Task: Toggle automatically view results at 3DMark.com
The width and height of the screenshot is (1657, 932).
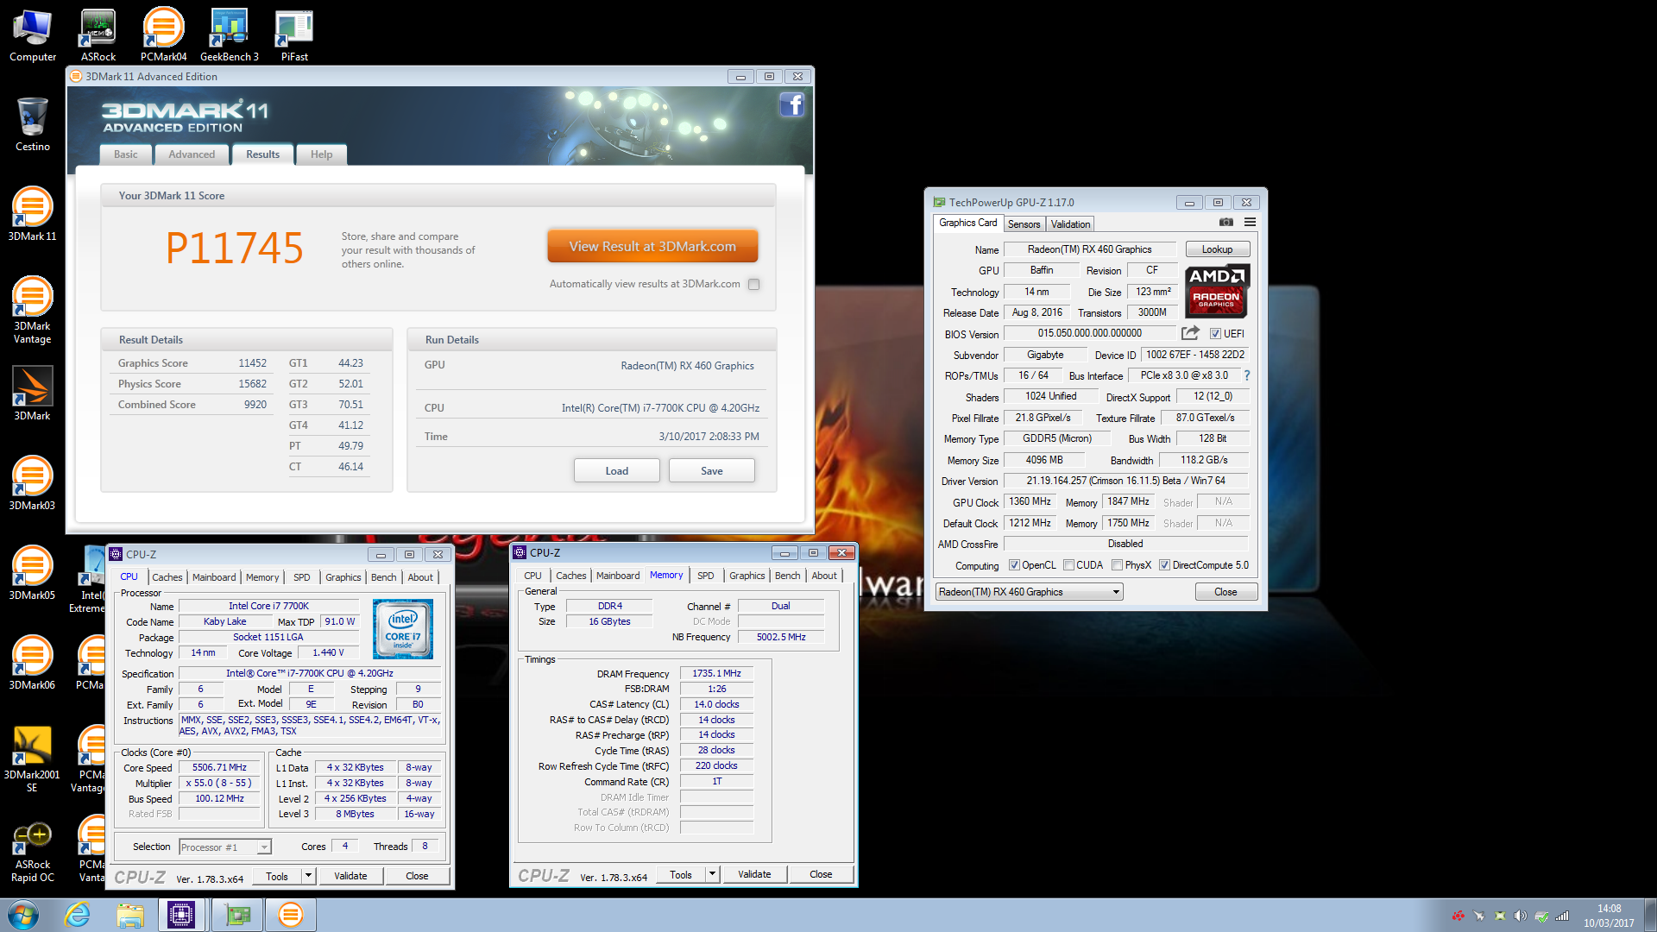Action: [x=753, y=284]
